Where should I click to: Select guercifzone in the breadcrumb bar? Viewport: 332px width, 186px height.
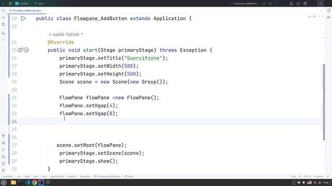pos(57,176)
